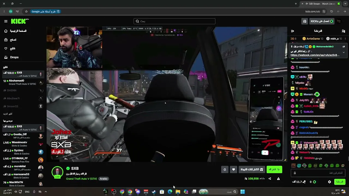Click the Ask Google about page chip

click(x=46, y=11)
